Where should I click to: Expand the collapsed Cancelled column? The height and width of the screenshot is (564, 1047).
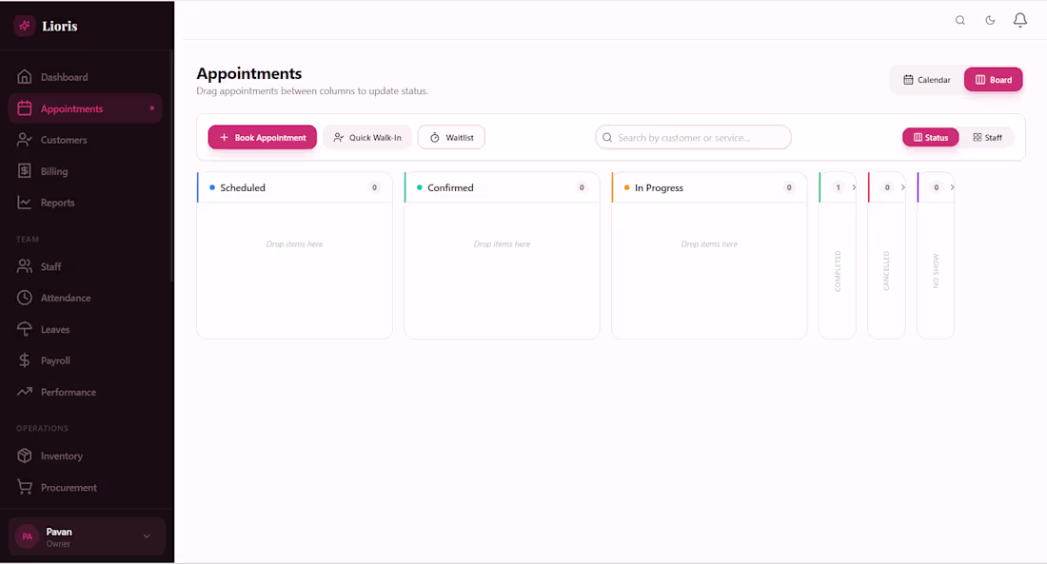pyautogui.click(x=902, y=187)
